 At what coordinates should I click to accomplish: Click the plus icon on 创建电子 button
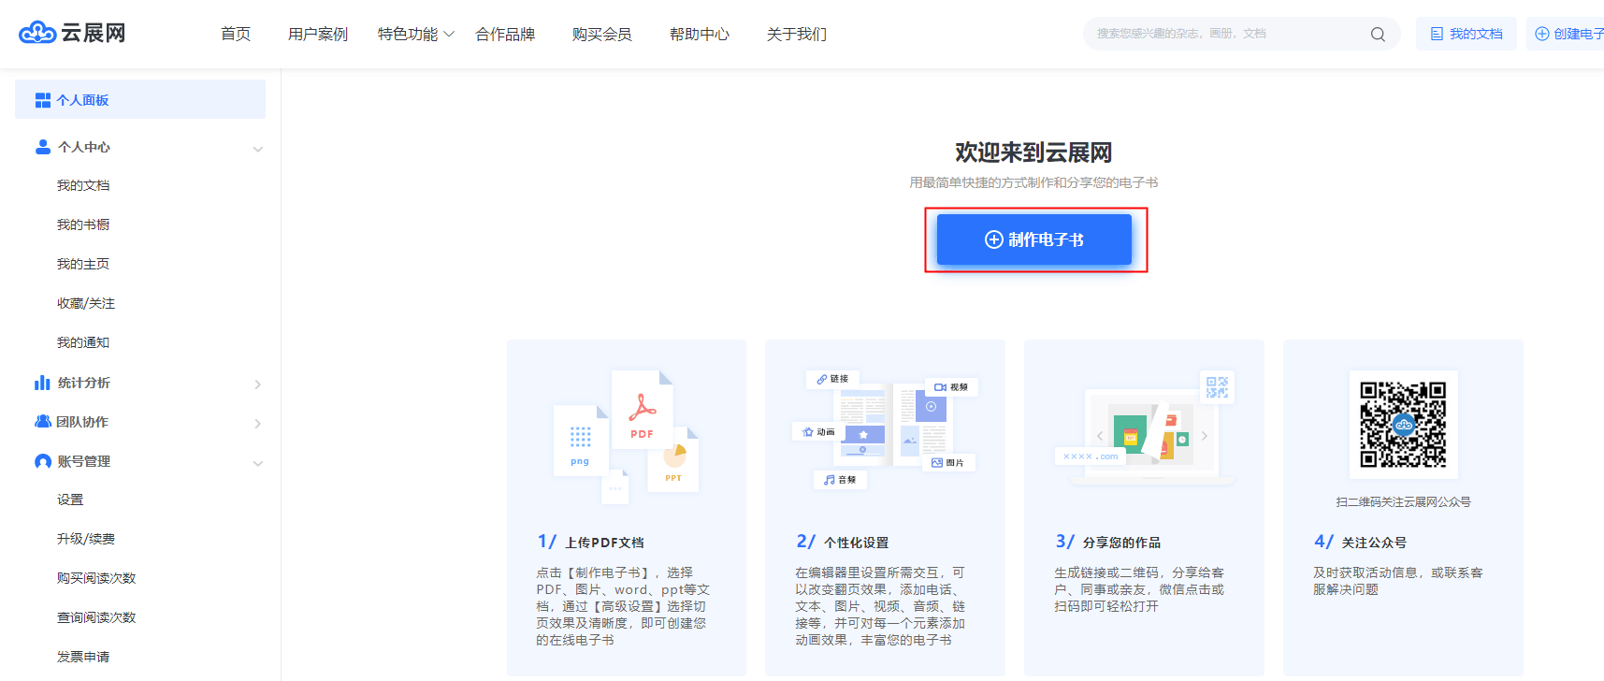pyautogui.click(x=1542, y=34)
